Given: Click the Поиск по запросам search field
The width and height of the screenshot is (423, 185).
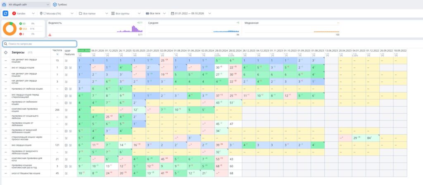Looking at the screenshot, I should click(x=40, y=44).
